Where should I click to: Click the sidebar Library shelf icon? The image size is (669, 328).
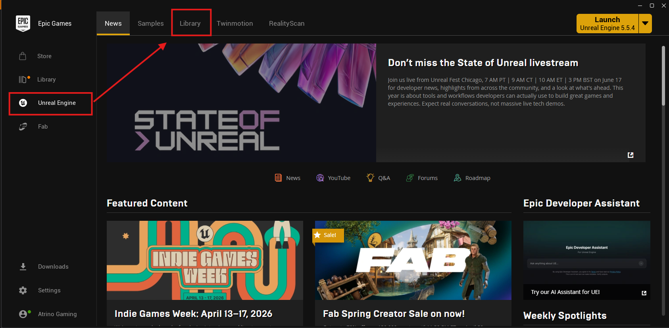click(23, 80)
